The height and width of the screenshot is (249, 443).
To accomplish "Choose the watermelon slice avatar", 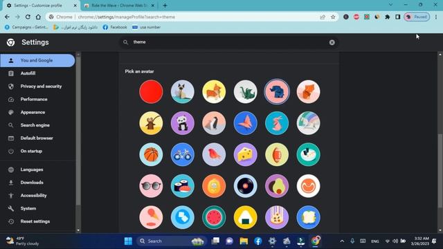I will [x=214, y=217].
